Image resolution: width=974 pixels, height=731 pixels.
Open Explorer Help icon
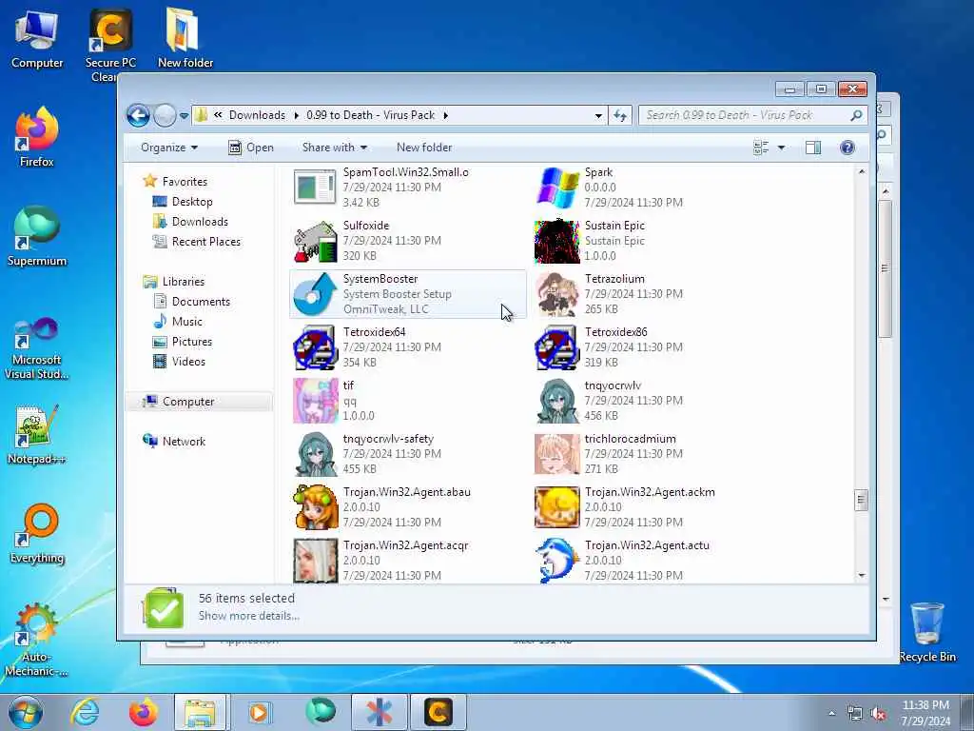click(847, 148)
